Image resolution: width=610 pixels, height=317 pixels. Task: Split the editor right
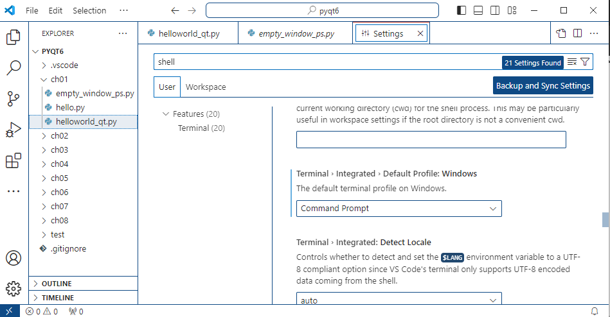pos(578,33)
